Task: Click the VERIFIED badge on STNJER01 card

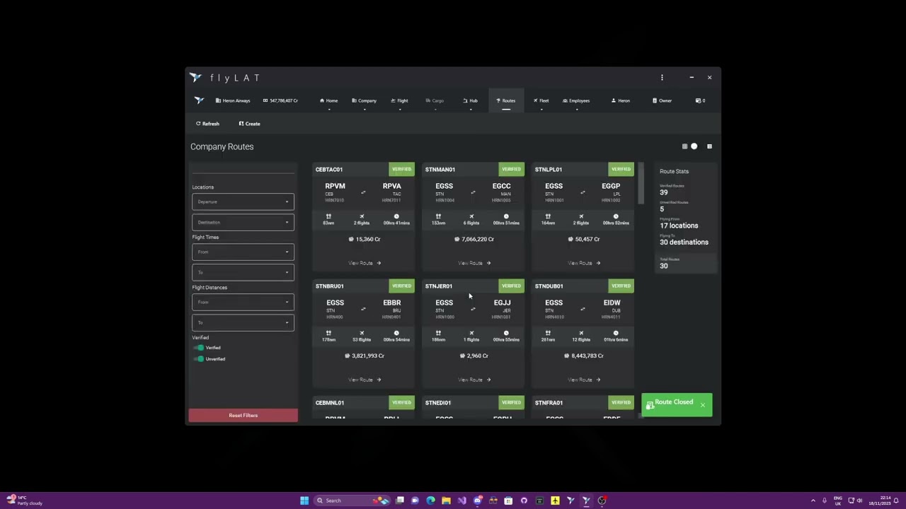Action: pos(511,286)
